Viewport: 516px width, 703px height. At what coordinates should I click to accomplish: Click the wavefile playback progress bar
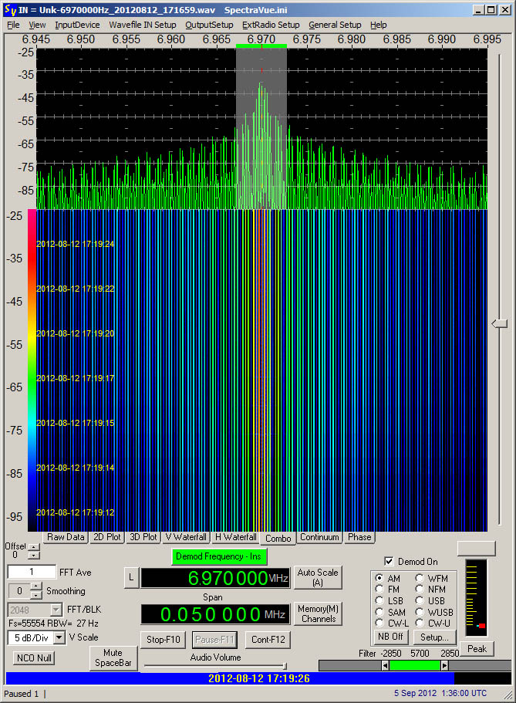(258, 678)
